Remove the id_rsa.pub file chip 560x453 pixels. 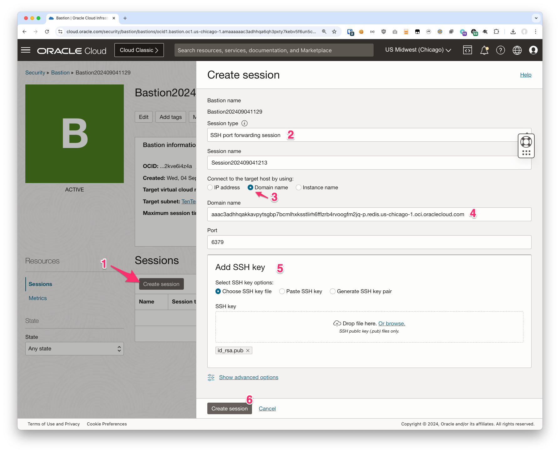click(248, 350)
